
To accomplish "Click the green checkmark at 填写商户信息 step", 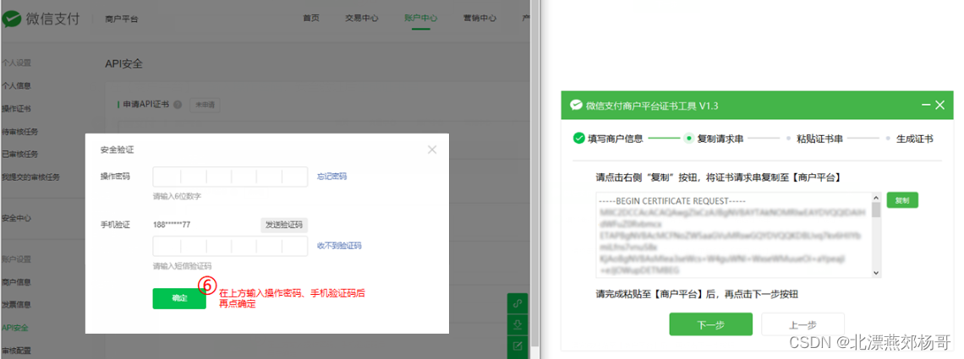I will tap(578, 138).
